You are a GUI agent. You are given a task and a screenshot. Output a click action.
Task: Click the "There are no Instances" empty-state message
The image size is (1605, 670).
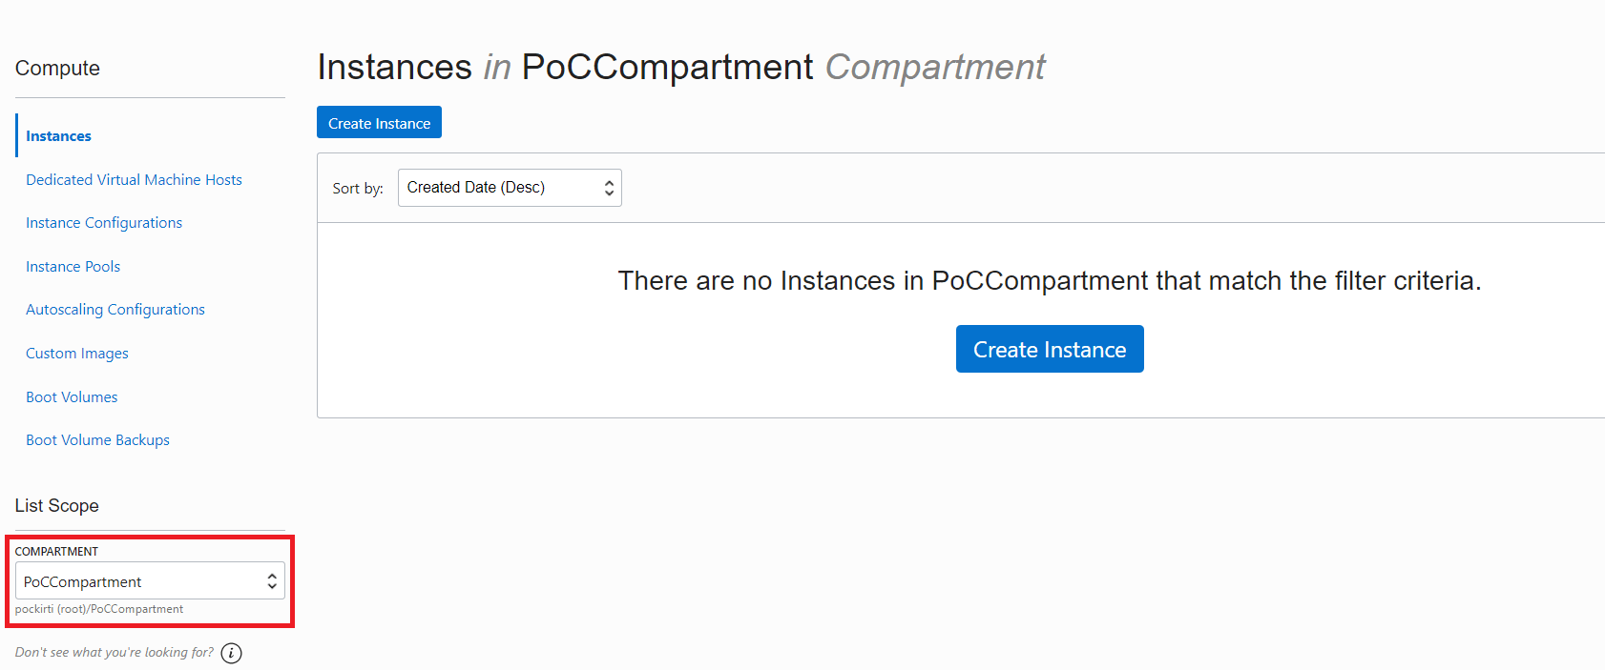click(x=1049, y=281)
